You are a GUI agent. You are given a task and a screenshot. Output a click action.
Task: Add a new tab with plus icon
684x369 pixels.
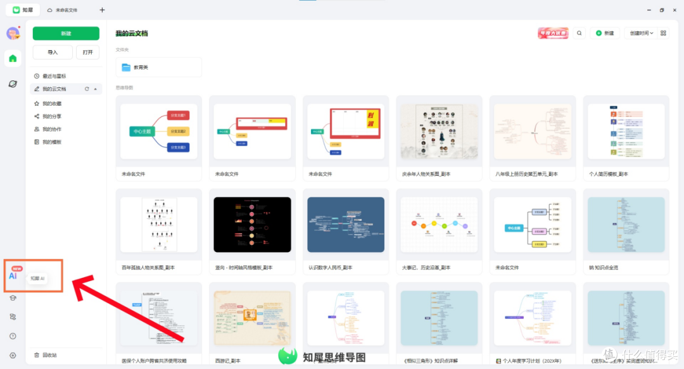point(102,9)
